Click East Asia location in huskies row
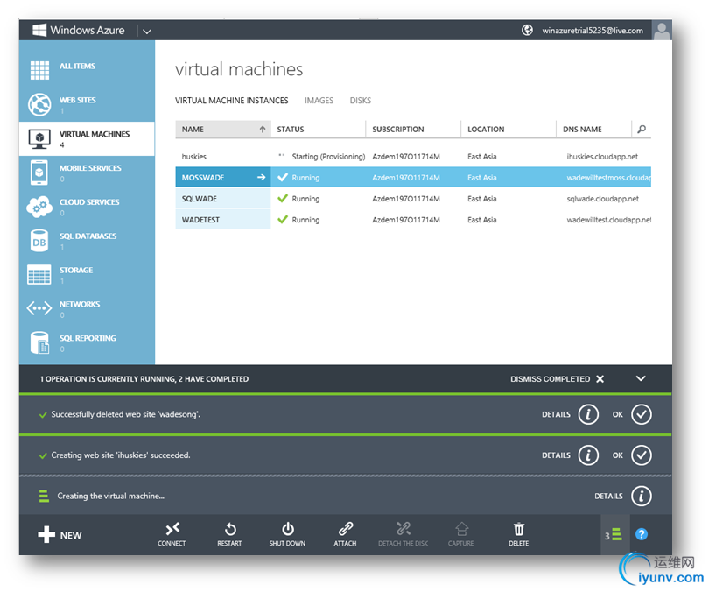The height and width of the screenshot is (592, 709). (482, 157)
